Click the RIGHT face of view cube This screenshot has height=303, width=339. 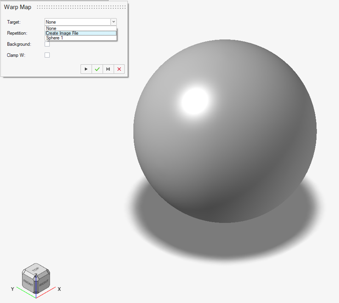[44, 283]
